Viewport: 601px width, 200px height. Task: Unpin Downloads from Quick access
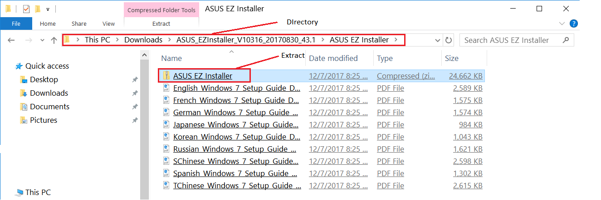pyautogui.click(x=135, y=93)
